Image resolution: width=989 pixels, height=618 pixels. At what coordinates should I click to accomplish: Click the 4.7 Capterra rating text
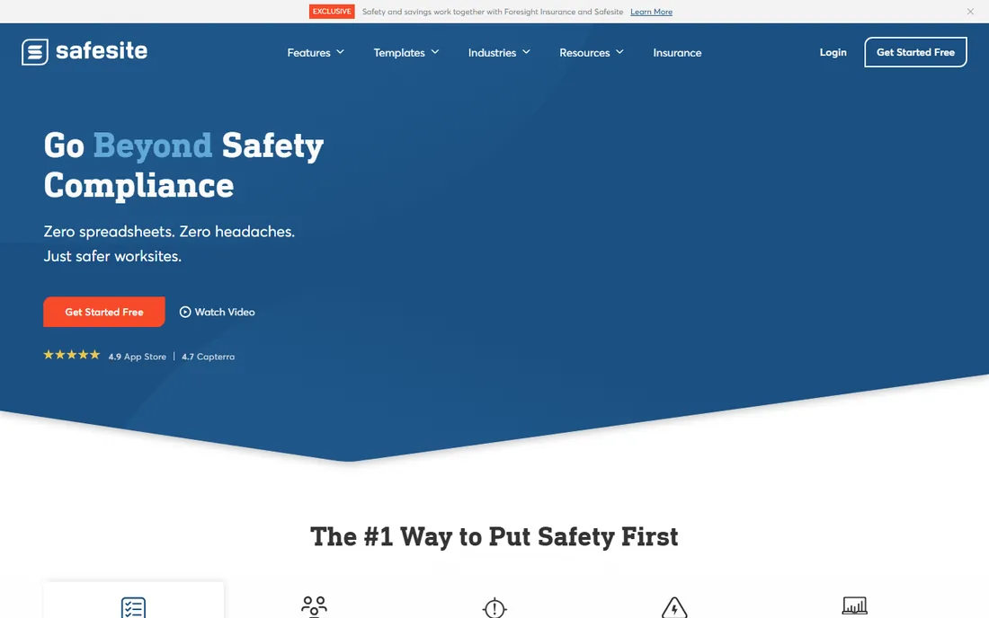click(x=209, y=357)
